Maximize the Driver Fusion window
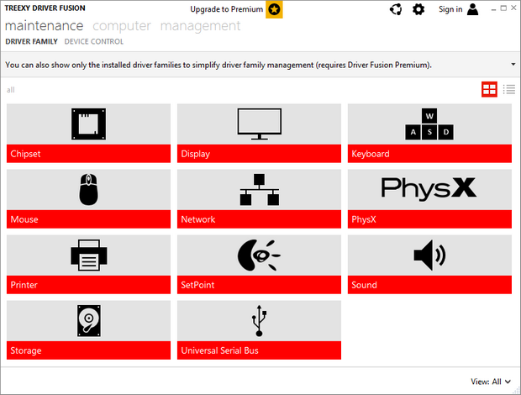Screen dimensions: 521x395 503,8
